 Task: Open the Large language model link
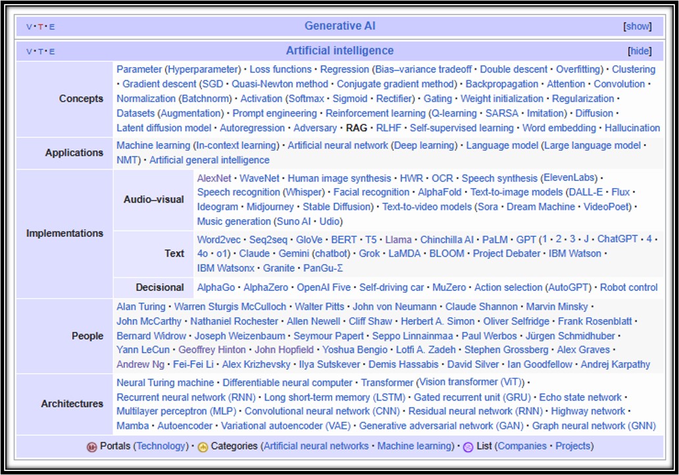591,145
